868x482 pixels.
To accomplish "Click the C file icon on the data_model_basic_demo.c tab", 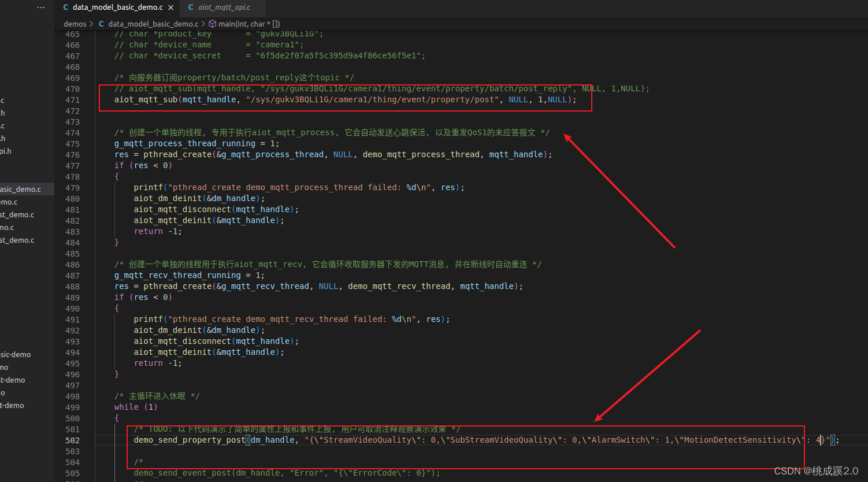I will click(x=65, y=8).
